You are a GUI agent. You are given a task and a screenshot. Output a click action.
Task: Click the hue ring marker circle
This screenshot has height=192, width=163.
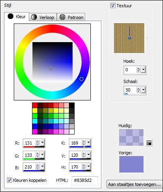81,79
